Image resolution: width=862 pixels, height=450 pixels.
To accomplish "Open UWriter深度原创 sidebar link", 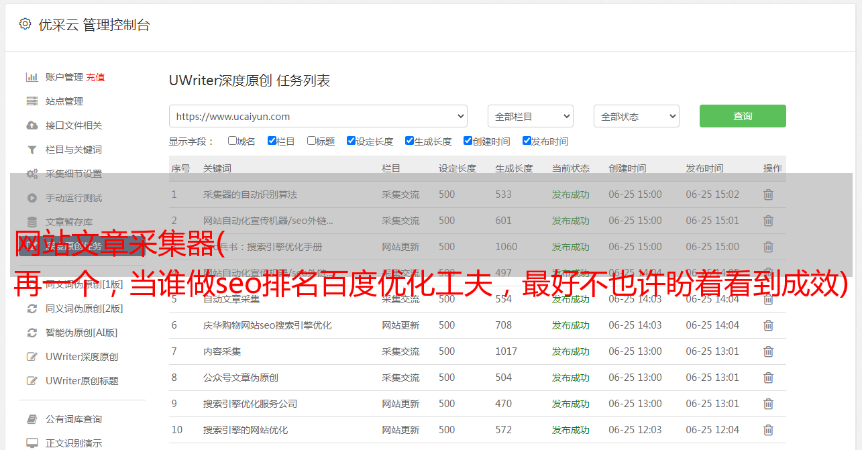I will coord(82,357).
